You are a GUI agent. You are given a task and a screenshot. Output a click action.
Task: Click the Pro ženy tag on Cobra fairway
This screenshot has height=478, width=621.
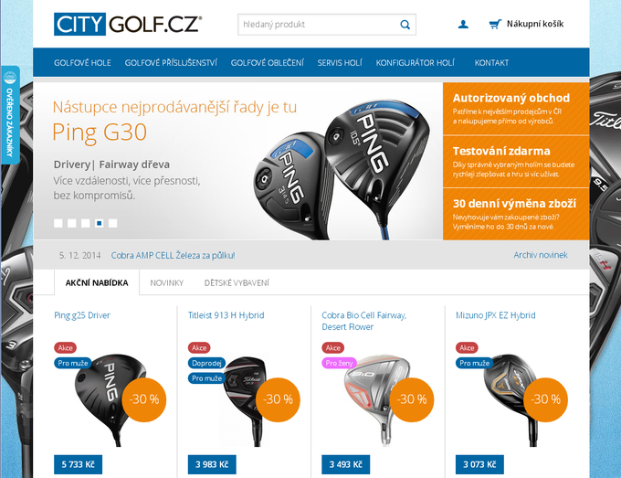(x=340, y=363)
